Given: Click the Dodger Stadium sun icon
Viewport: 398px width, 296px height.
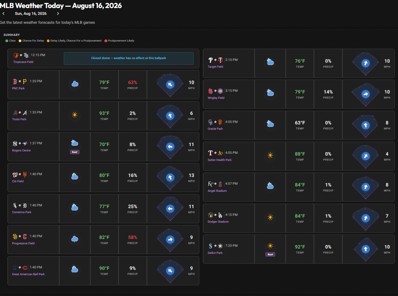Looking at the screenshot, I should 270,217.
